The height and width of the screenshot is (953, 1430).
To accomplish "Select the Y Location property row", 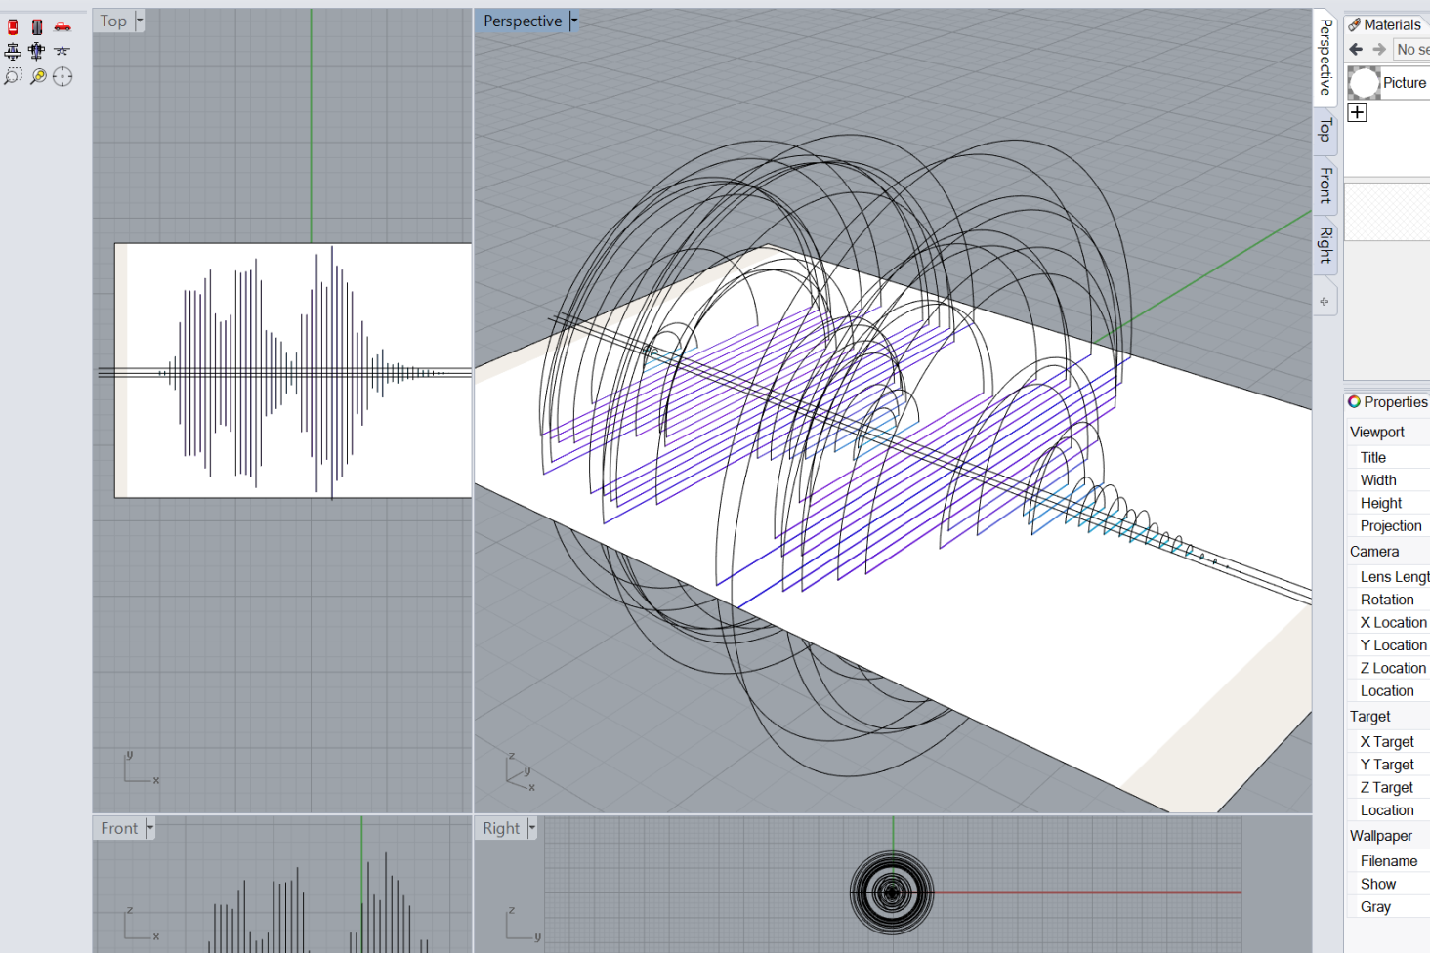I will pos(1387,645).
